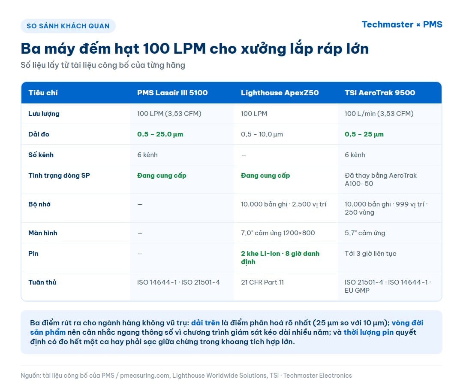This screenshot has height=391, width=463.
Task: Click the Bộ nhớ row label
Action: pos(39,204)
